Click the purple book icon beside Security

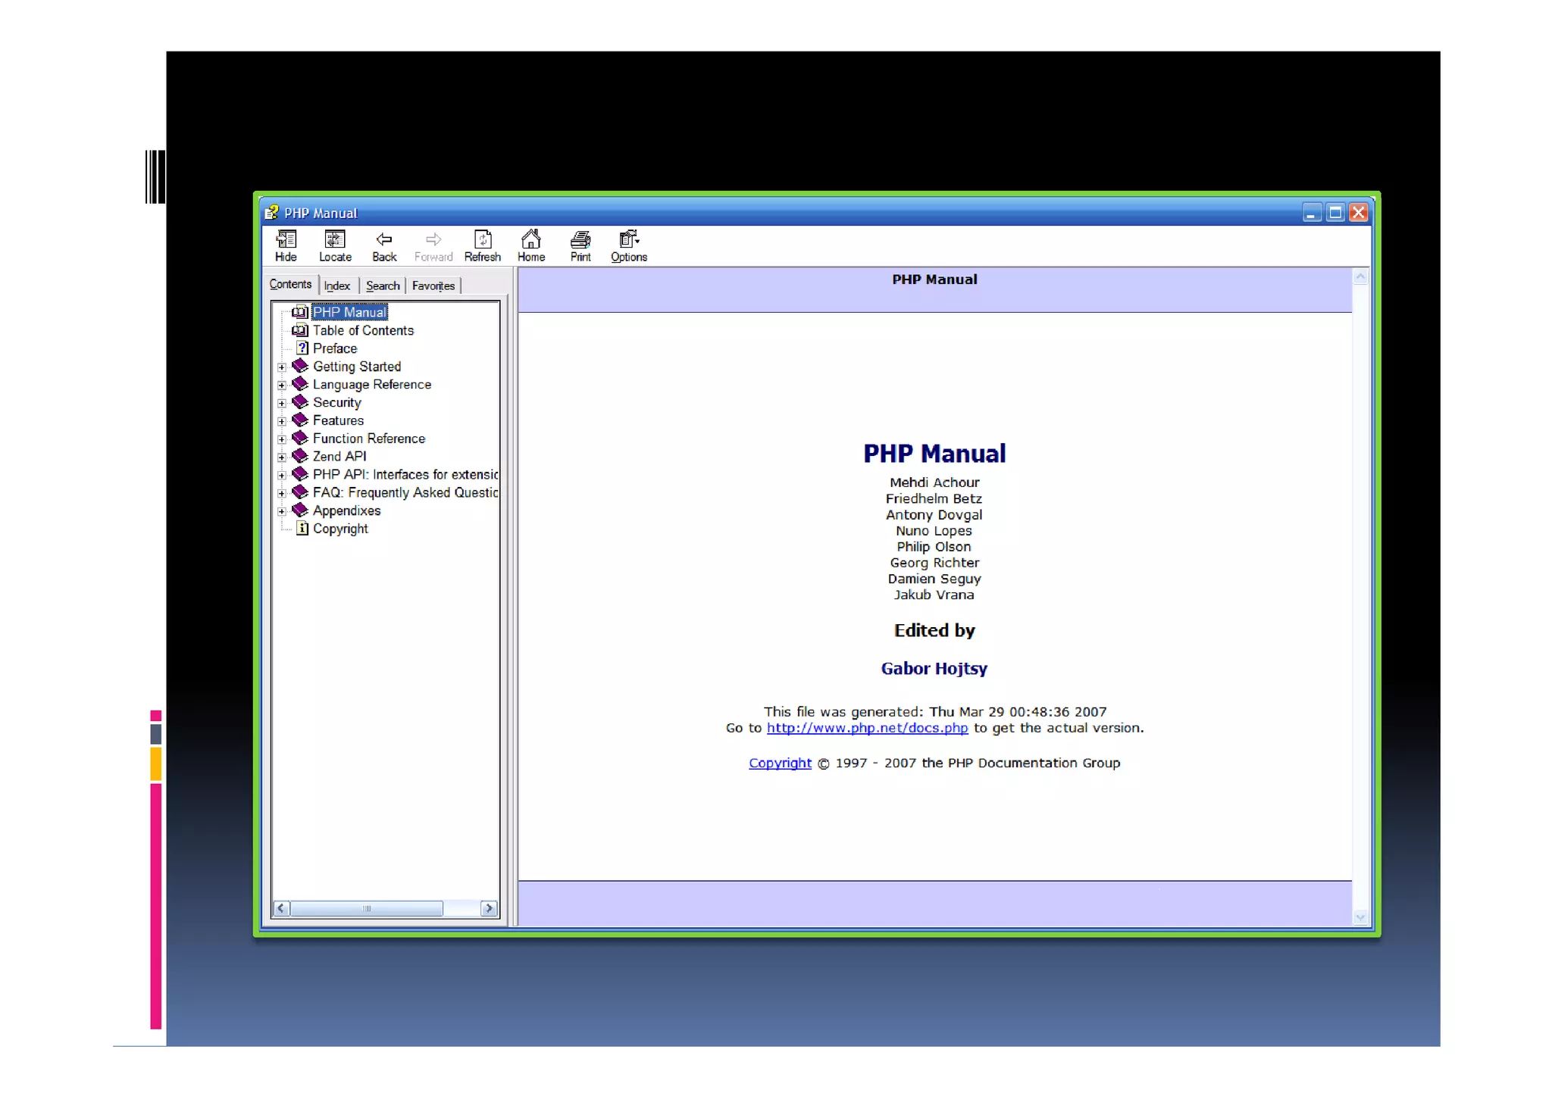point(300,402)
